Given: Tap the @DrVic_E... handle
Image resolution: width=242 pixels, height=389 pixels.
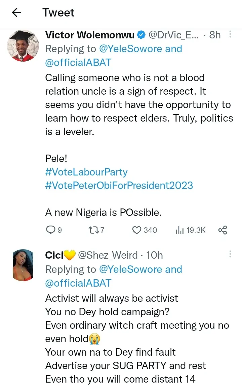Looking at the screenshot, I should pos(173,35).
